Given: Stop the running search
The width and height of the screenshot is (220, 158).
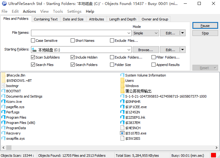Looking at the screenshot, I should coord(205,33).
